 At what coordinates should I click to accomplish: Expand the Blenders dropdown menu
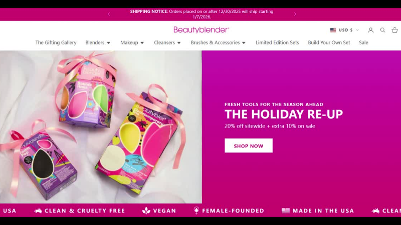click(98, 42)
